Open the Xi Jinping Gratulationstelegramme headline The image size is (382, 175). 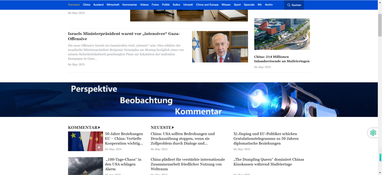click(266, 138)
